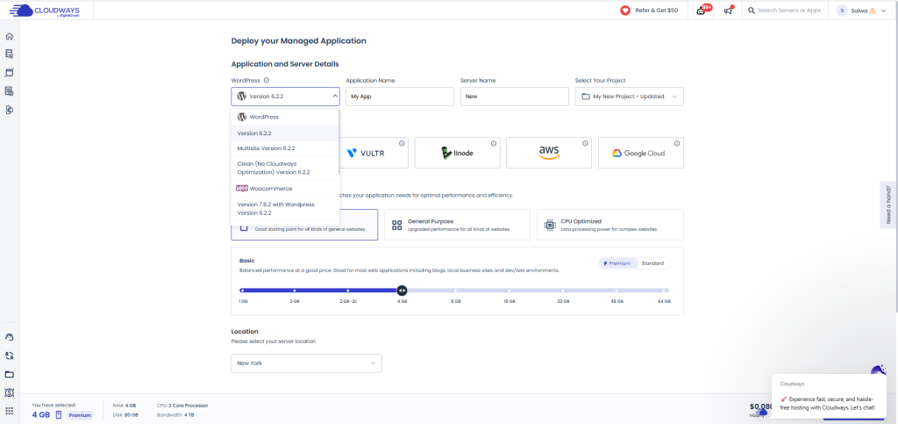Click the Premium badge in summary bar
This screenshot has width=898, height=424.
click(80, 415)
